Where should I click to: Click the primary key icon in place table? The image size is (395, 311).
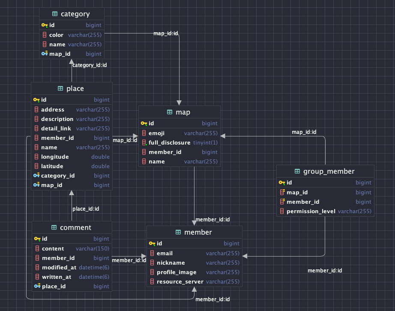[36, 100]
